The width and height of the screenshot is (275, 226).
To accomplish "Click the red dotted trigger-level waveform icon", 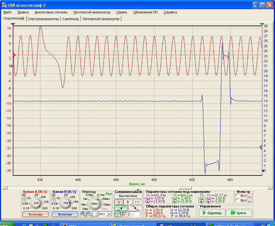I will [117, 214].
